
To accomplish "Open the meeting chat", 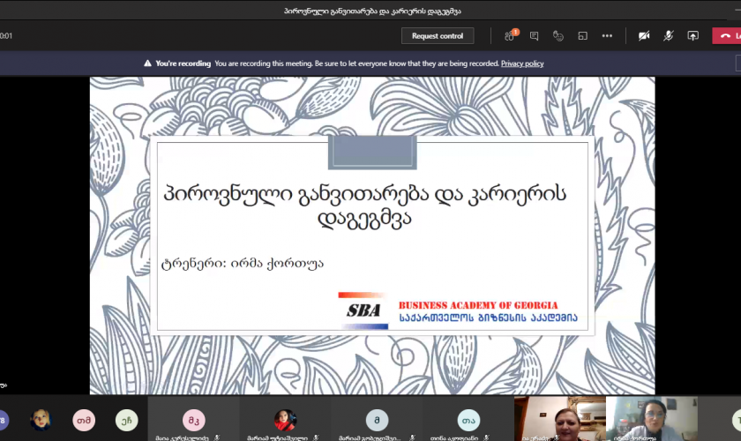I will [534, 36].
